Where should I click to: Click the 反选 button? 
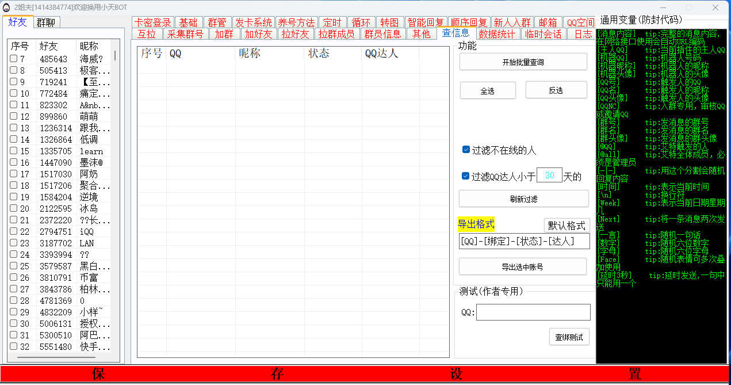point(556,90)
